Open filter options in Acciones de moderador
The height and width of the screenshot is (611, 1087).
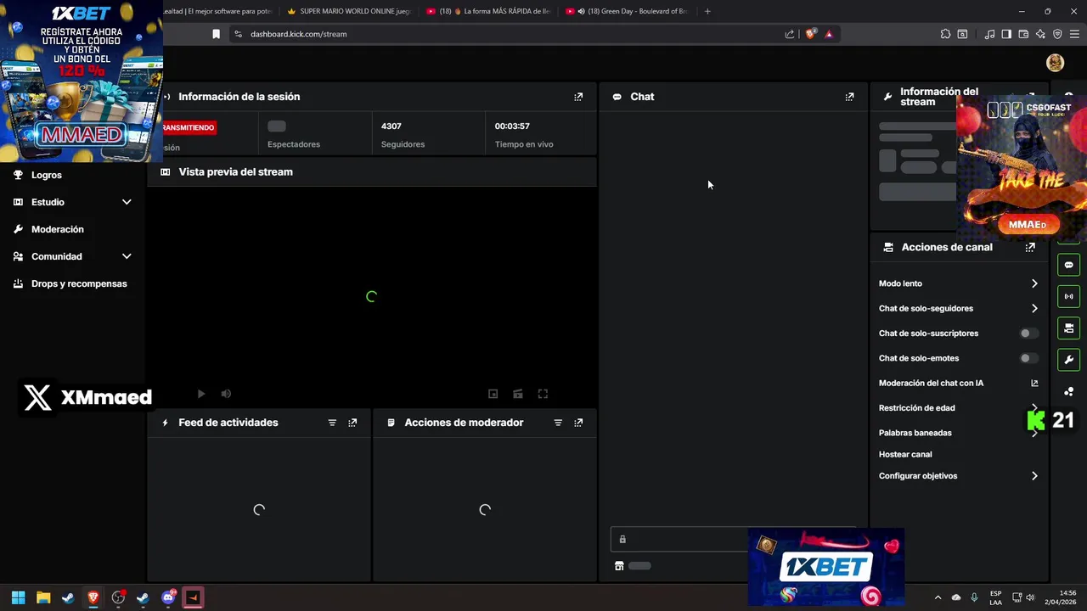558,423
